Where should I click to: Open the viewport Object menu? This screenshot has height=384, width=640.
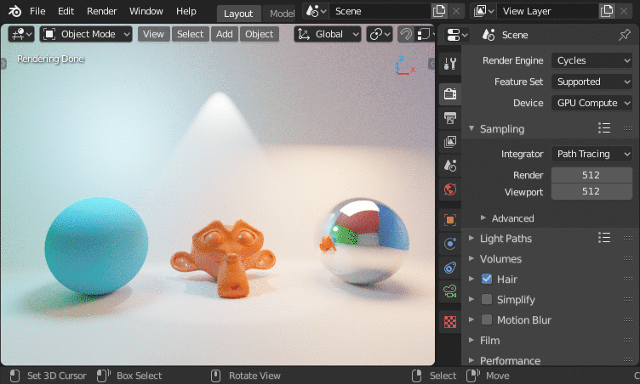coord(260,34)
